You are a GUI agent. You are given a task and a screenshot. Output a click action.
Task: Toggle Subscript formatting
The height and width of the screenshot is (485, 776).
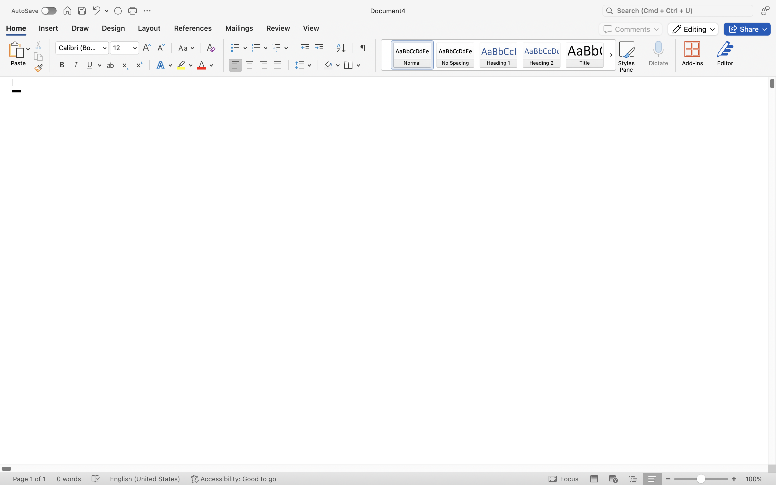125,65
